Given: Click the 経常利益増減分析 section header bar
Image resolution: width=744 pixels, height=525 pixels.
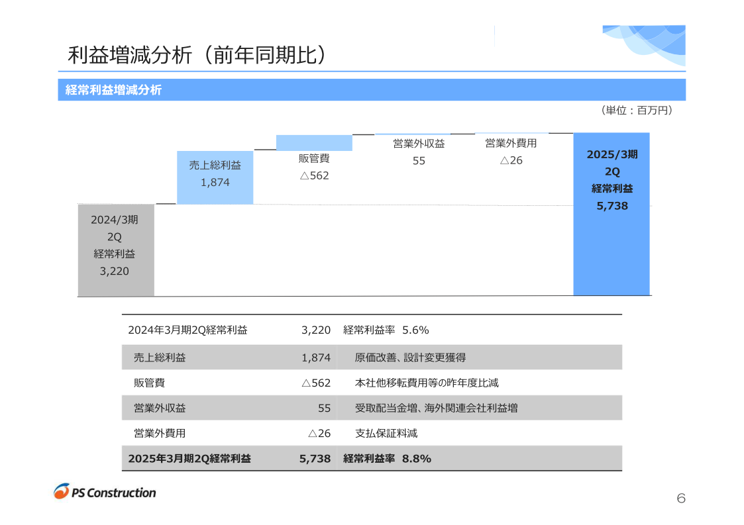Looking at the screenshot, I should click(x=372, y=89).
